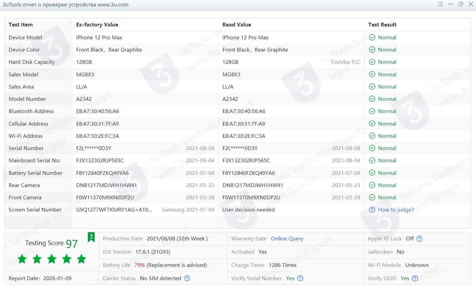This screenshot has width=476, height=294.
Task: Open the How to judge? link
Action: tap(396, 210)
